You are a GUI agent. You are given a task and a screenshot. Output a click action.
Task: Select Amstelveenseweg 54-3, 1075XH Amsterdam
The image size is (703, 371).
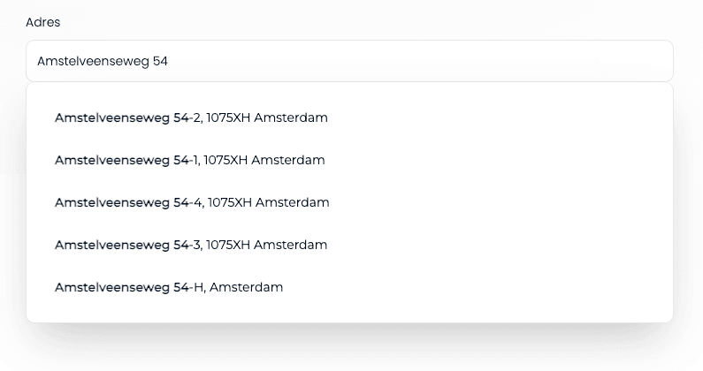point(191,245)
